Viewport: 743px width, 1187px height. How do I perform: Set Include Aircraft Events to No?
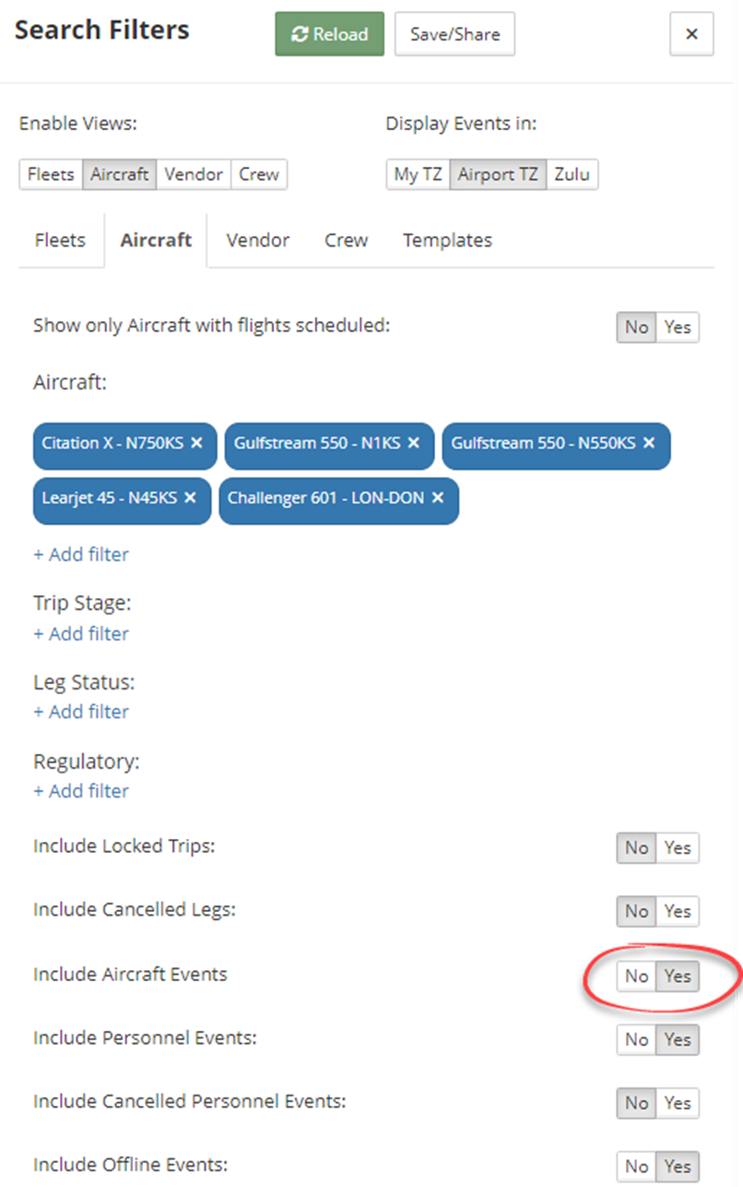click(x=637, y=977)
